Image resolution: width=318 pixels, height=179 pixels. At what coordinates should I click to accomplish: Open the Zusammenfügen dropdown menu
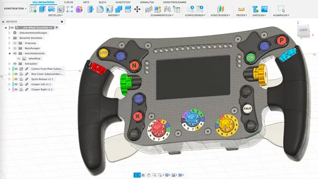click(x=162, y=15)
